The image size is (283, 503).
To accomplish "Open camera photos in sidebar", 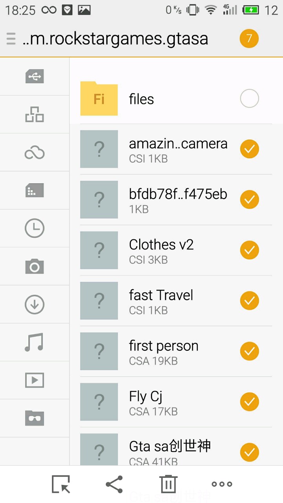I will [35, 266].
